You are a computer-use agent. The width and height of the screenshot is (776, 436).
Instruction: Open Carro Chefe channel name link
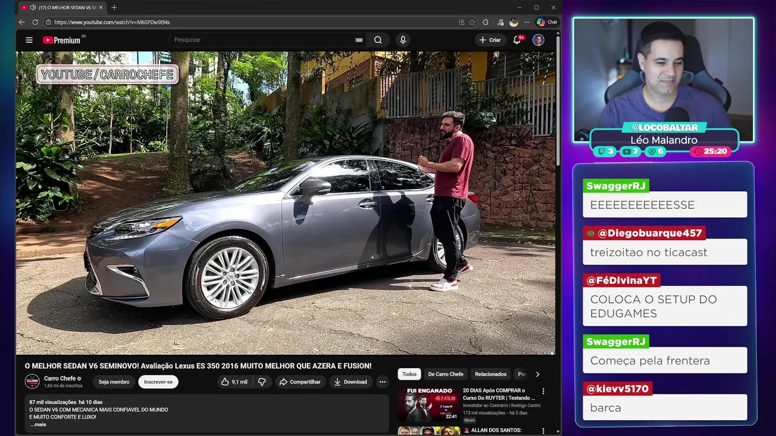tap(59, 378)
